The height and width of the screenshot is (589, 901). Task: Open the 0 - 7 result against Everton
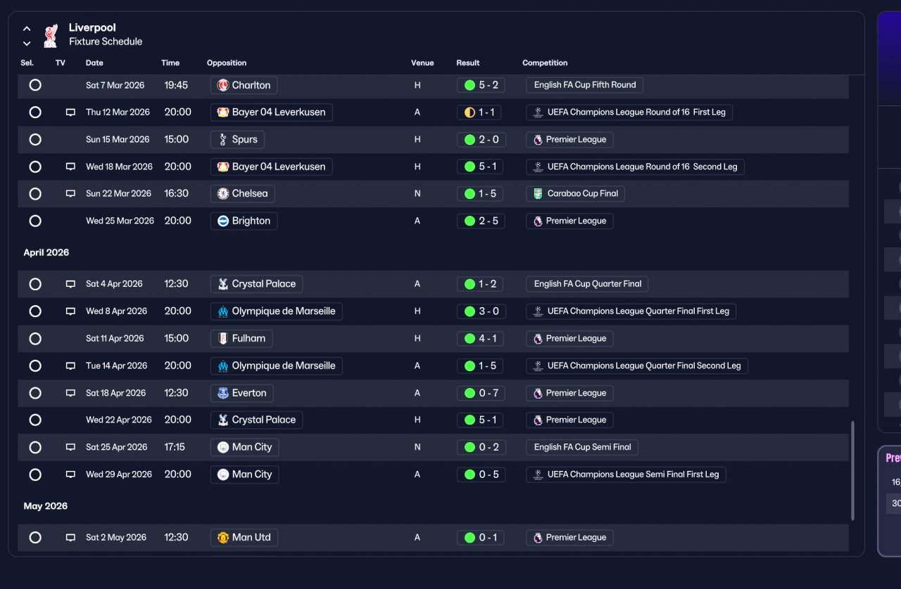point(481,394)
